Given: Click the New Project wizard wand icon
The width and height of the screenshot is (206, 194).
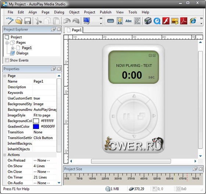Looking at the screenshot, I should tap(10, 21).
